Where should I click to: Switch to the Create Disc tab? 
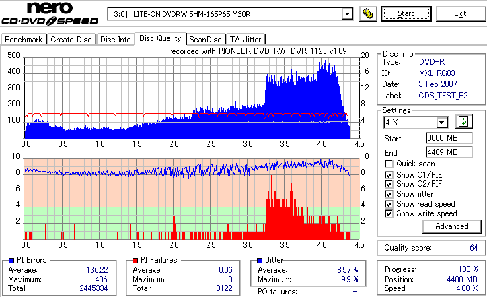pyautogui.click(x=71, y=40)
